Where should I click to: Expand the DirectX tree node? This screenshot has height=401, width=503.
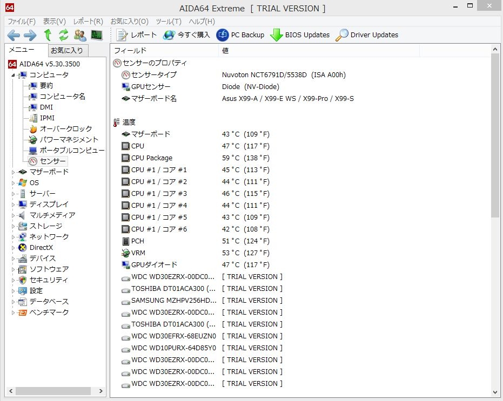[13, 248]
